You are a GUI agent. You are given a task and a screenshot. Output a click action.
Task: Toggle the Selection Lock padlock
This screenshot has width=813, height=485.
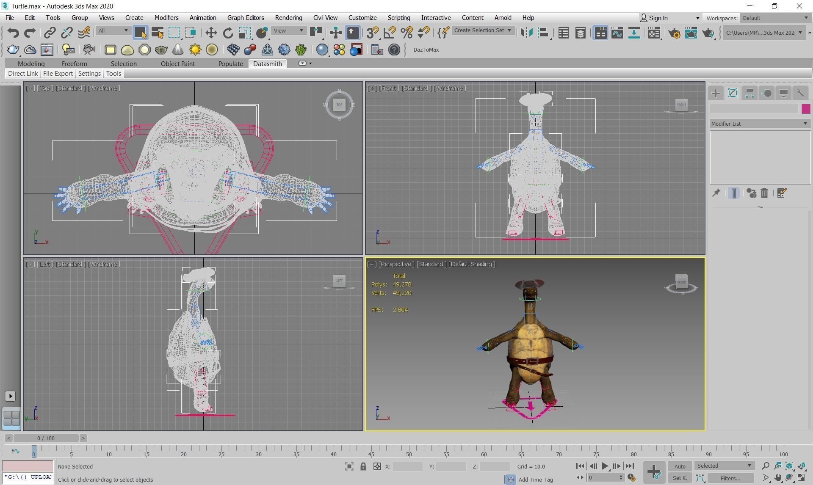coord(363,466)
